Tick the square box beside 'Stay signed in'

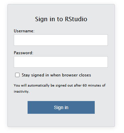[17, 75]
